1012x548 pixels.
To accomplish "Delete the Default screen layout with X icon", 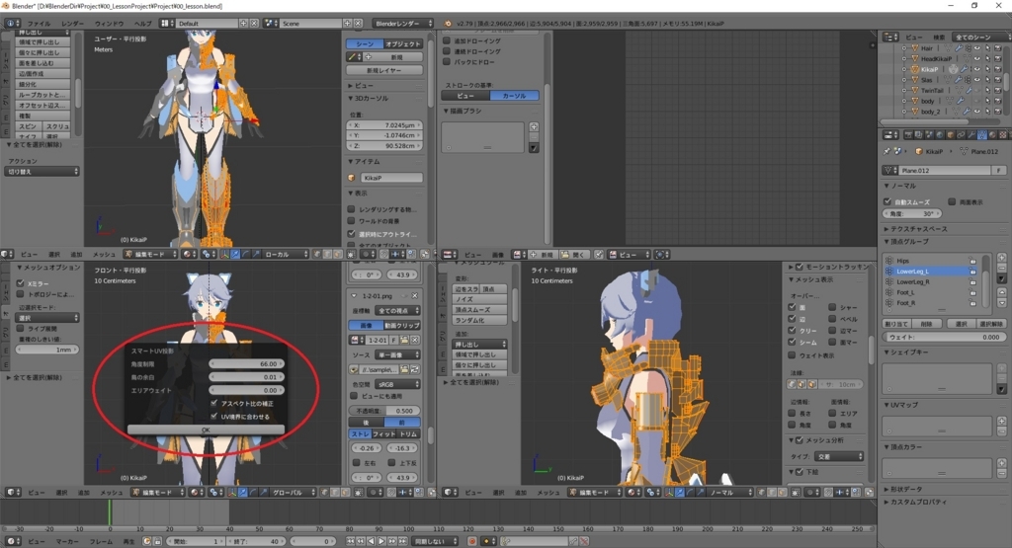I will (x=254, y=24).
